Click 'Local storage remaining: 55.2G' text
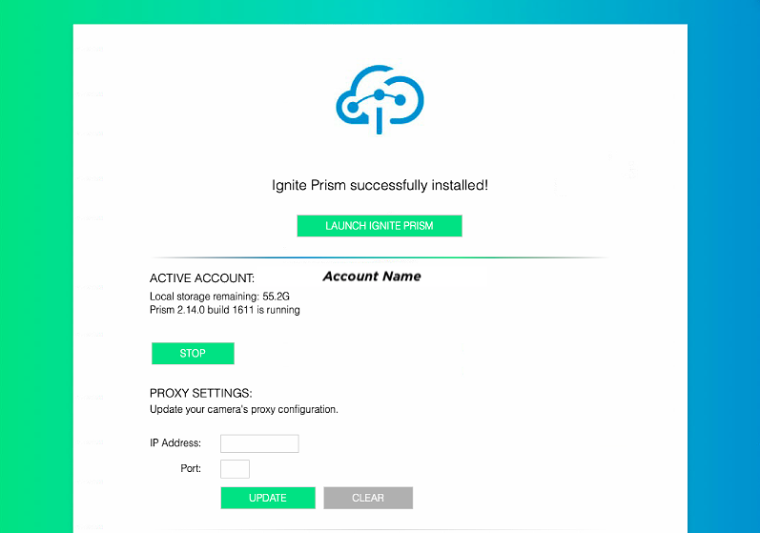Viewport: 760px width, 533px height. pyautogui.click(x=219, y=296)
